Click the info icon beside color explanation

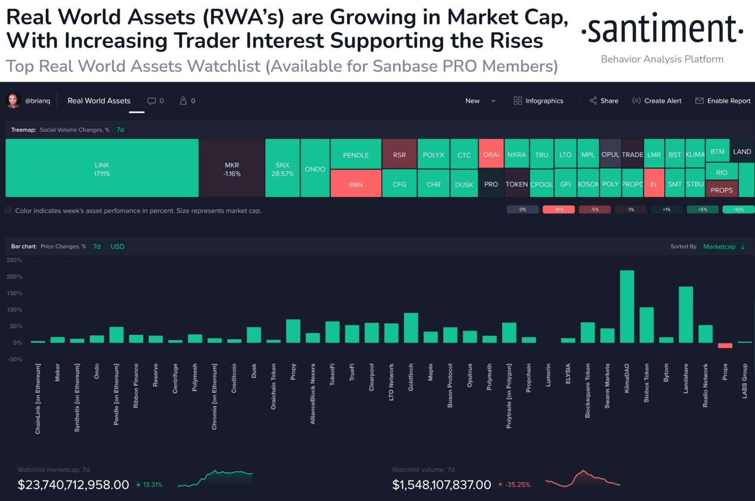8,211
